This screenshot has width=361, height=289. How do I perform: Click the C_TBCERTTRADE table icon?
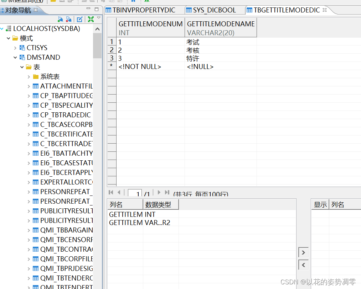pyautogui.click(x=36, y=144)
